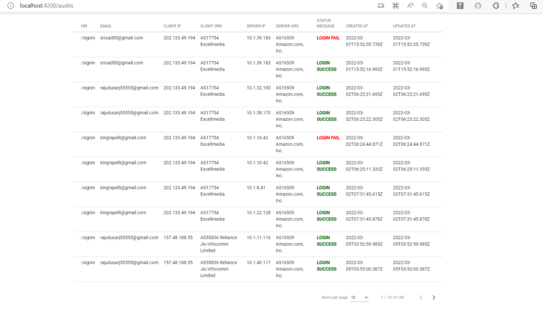The height and width of the screenshot is (309, 543).
Task: Click the SERVER IP column header
Action: point(256,26)
